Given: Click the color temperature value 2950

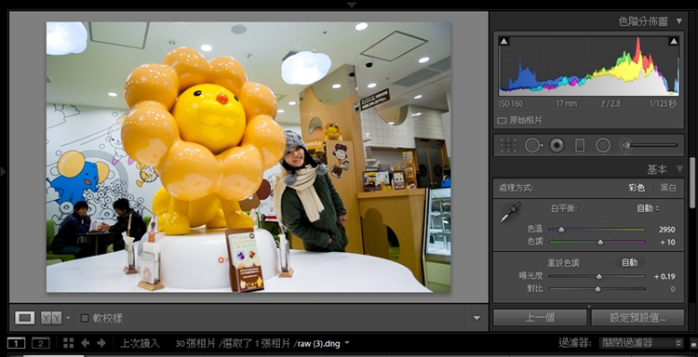Looking at the screenshot, I should click(x=666, y=230).
